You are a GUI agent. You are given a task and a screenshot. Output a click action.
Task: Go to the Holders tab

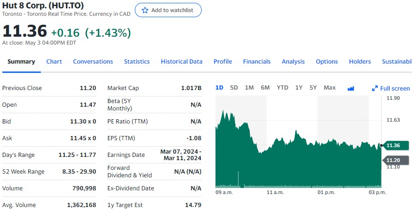pyautogui.click(x=360, y=62)
